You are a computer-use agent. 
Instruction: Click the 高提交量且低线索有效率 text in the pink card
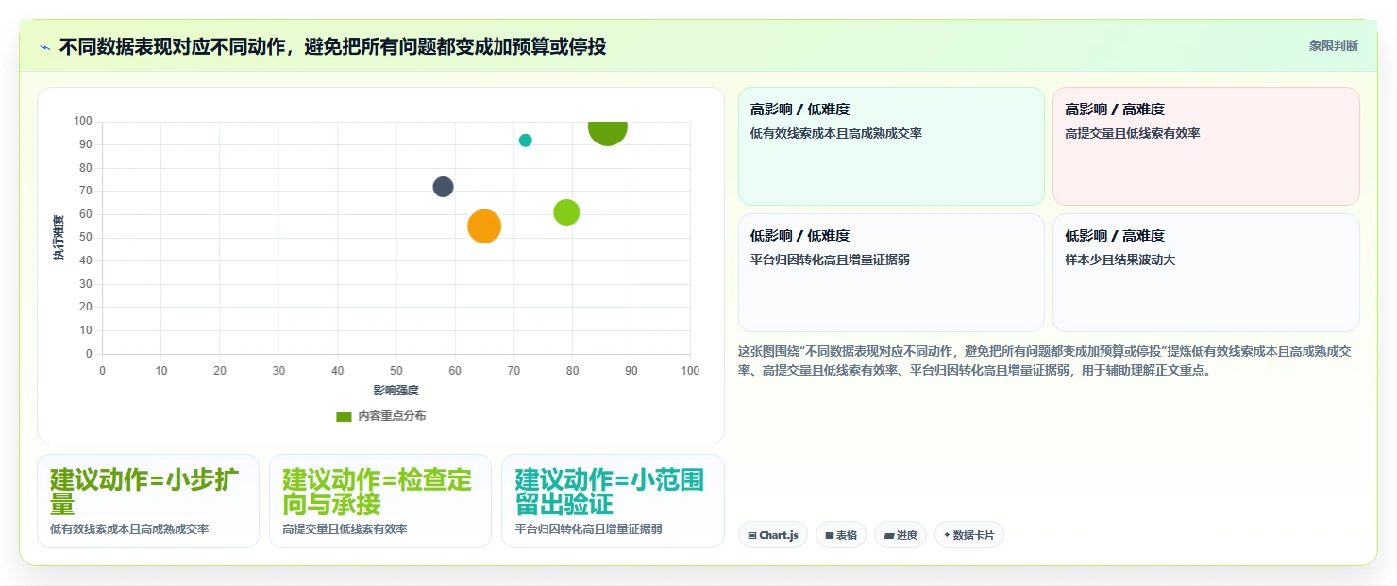[x=1133, y=133]
